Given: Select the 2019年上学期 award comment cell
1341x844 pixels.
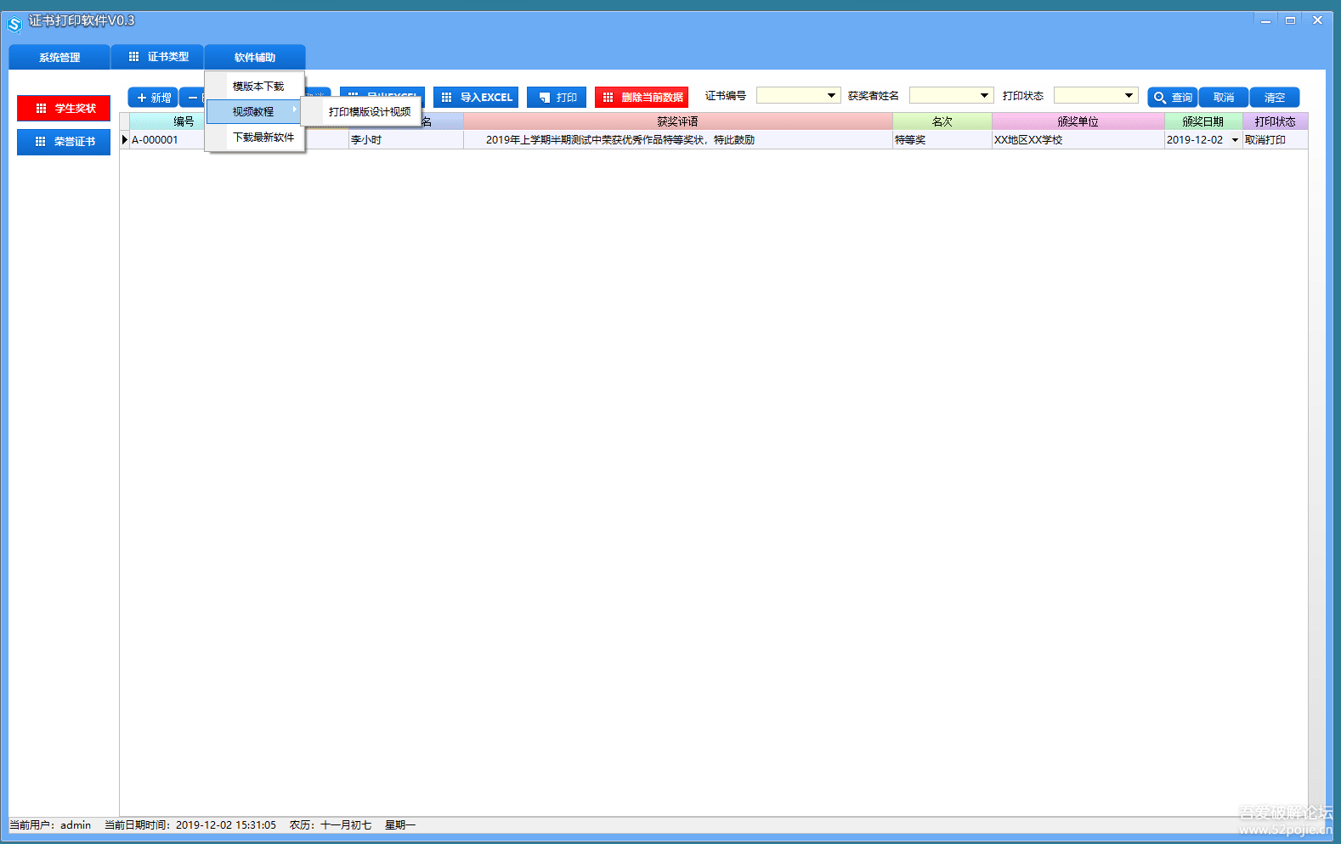Looking at the screenshot, I should click(677, 140).
